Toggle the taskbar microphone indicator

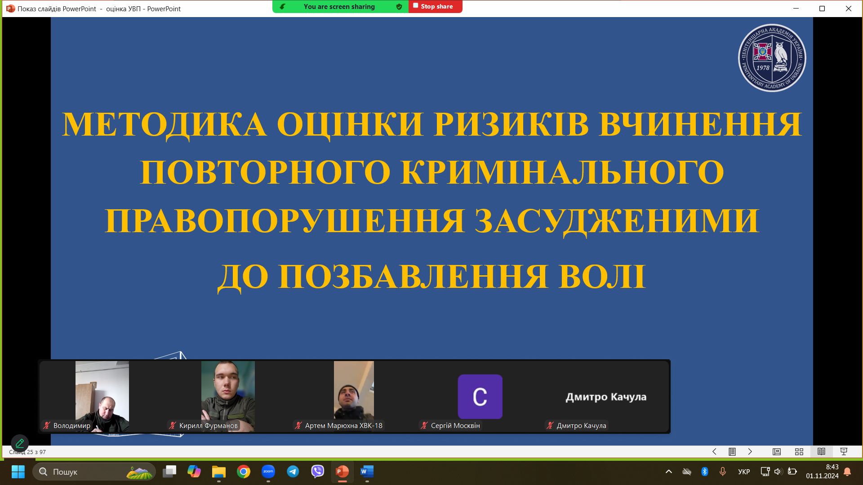[x=723, y=472]
